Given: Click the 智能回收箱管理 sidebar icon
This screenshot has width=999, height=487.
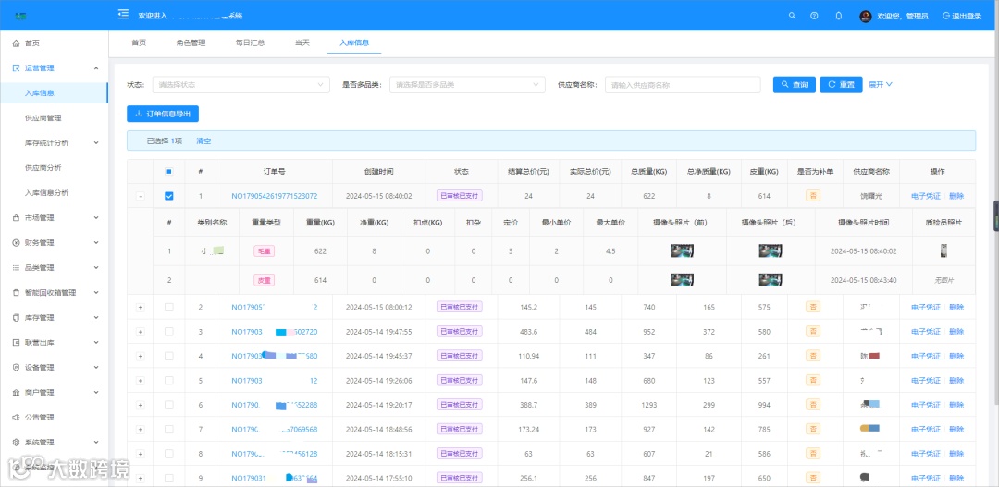Looking at the screenshot, I should click(x=16, y=293).
